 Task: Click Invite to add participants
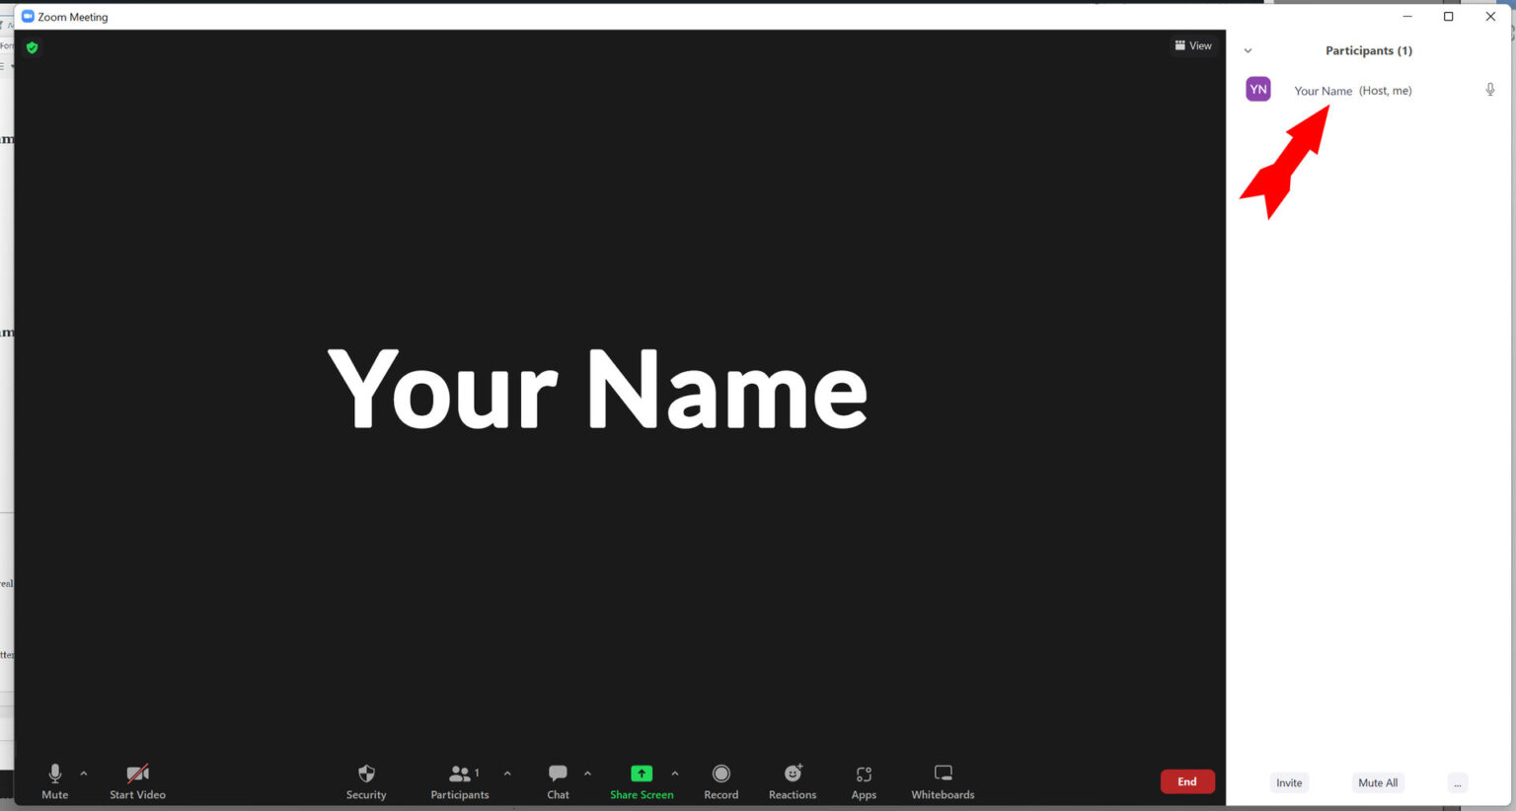pos(1289,782)
